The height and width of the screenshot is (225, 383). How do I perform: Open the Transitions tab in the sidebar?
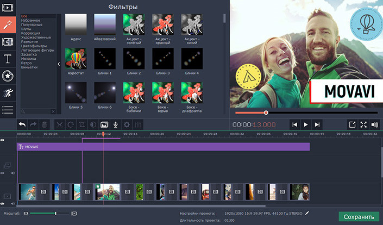[x=8, y=42]
